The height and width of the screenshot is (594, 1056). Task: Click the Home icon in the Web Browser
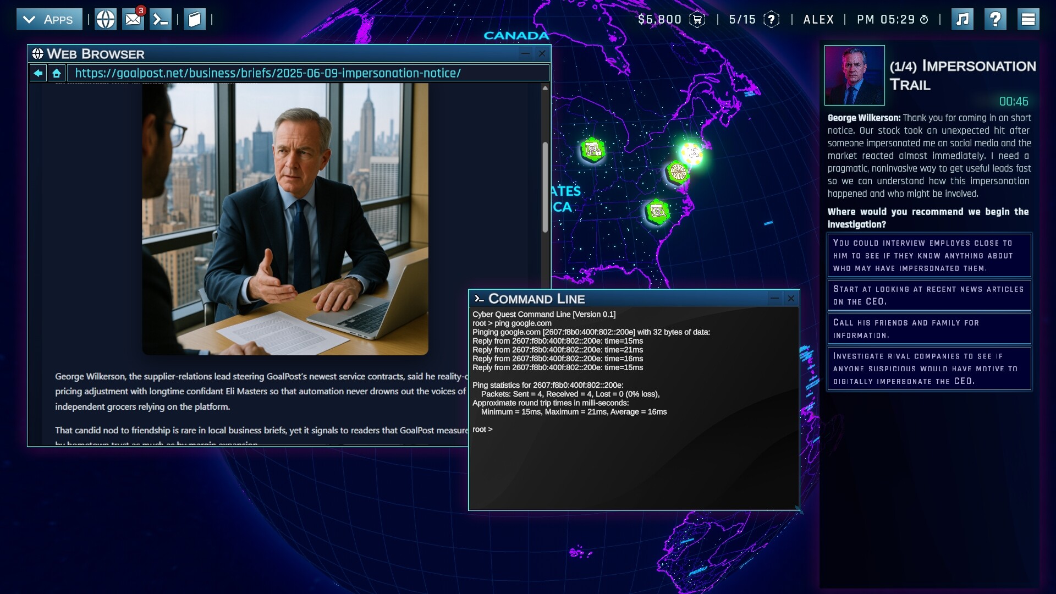pyautogui.click(x=57, y=73)
